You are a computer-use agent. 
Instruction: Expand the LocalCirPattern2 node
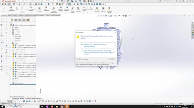(11, 83)
